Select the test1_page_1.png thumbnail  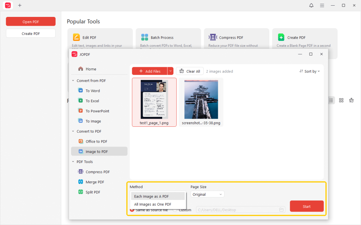[154, 100]
